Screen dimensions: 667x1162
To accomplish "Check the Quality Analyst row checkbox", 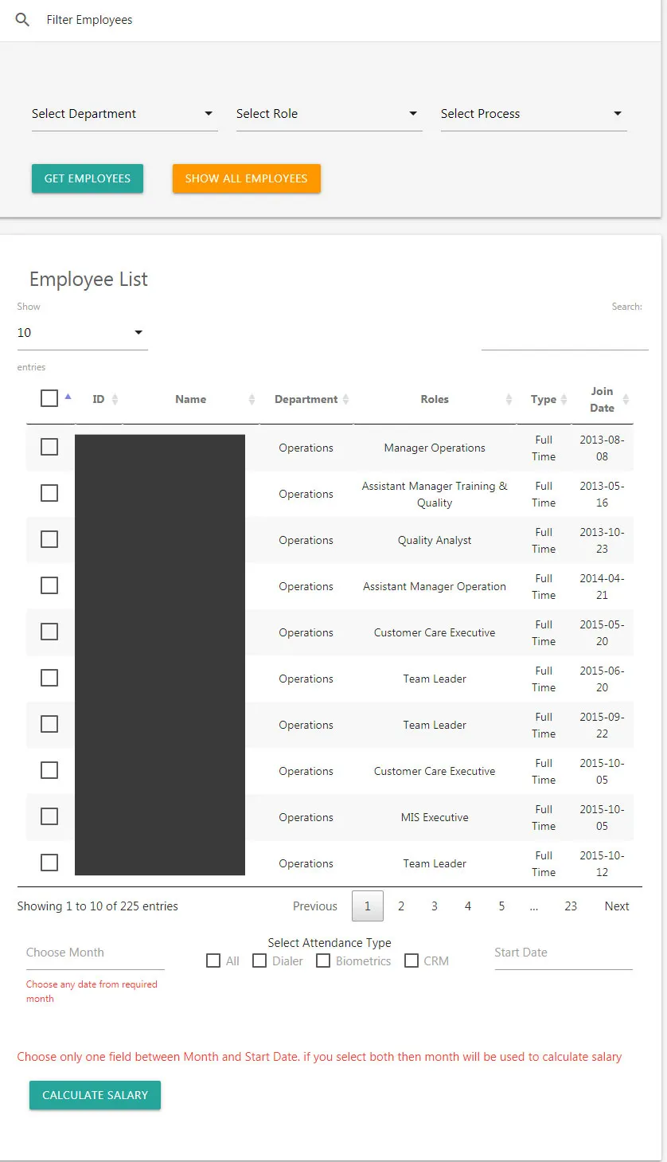I will click(49, 539).
